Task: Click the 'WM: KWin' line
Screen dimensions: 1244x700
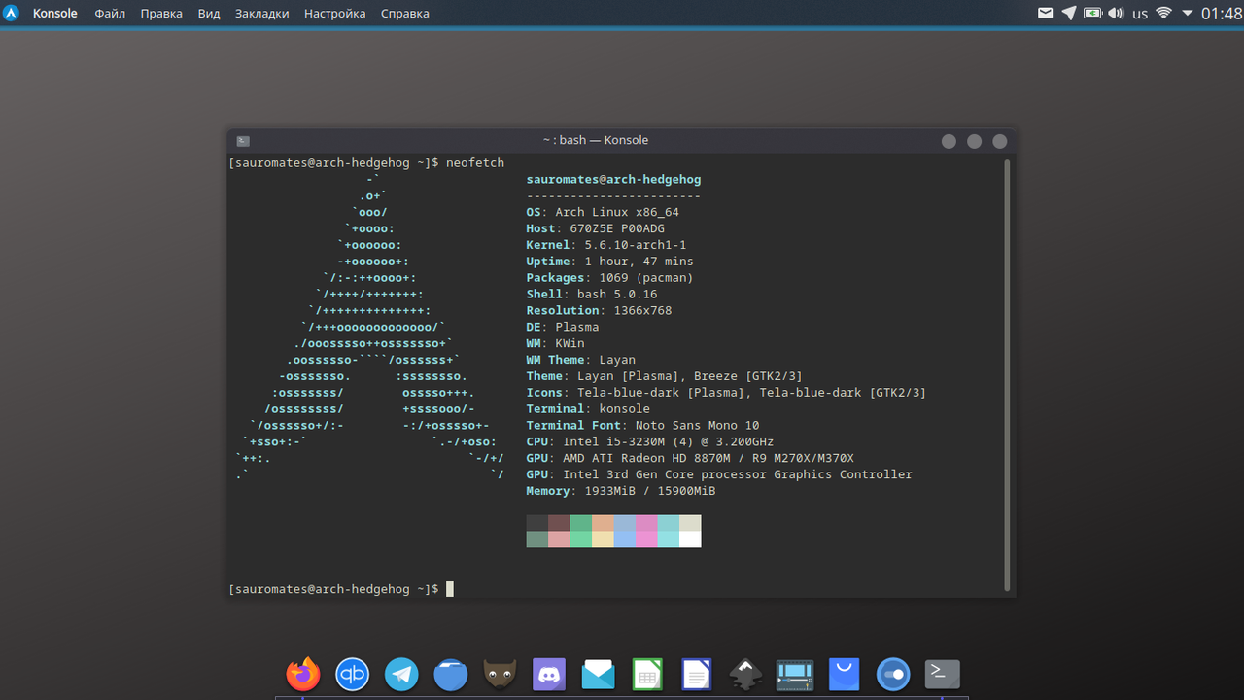Action: click(x=555, y=343)
